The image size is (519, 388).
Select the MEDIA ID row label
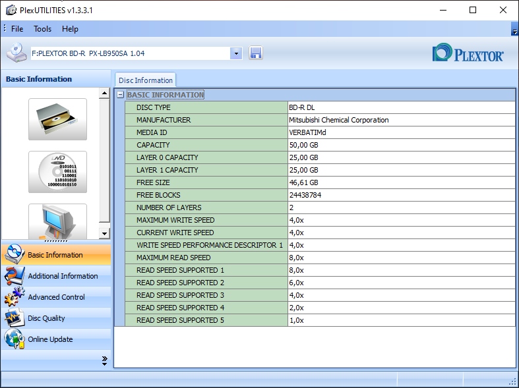(x=152, y=132)
